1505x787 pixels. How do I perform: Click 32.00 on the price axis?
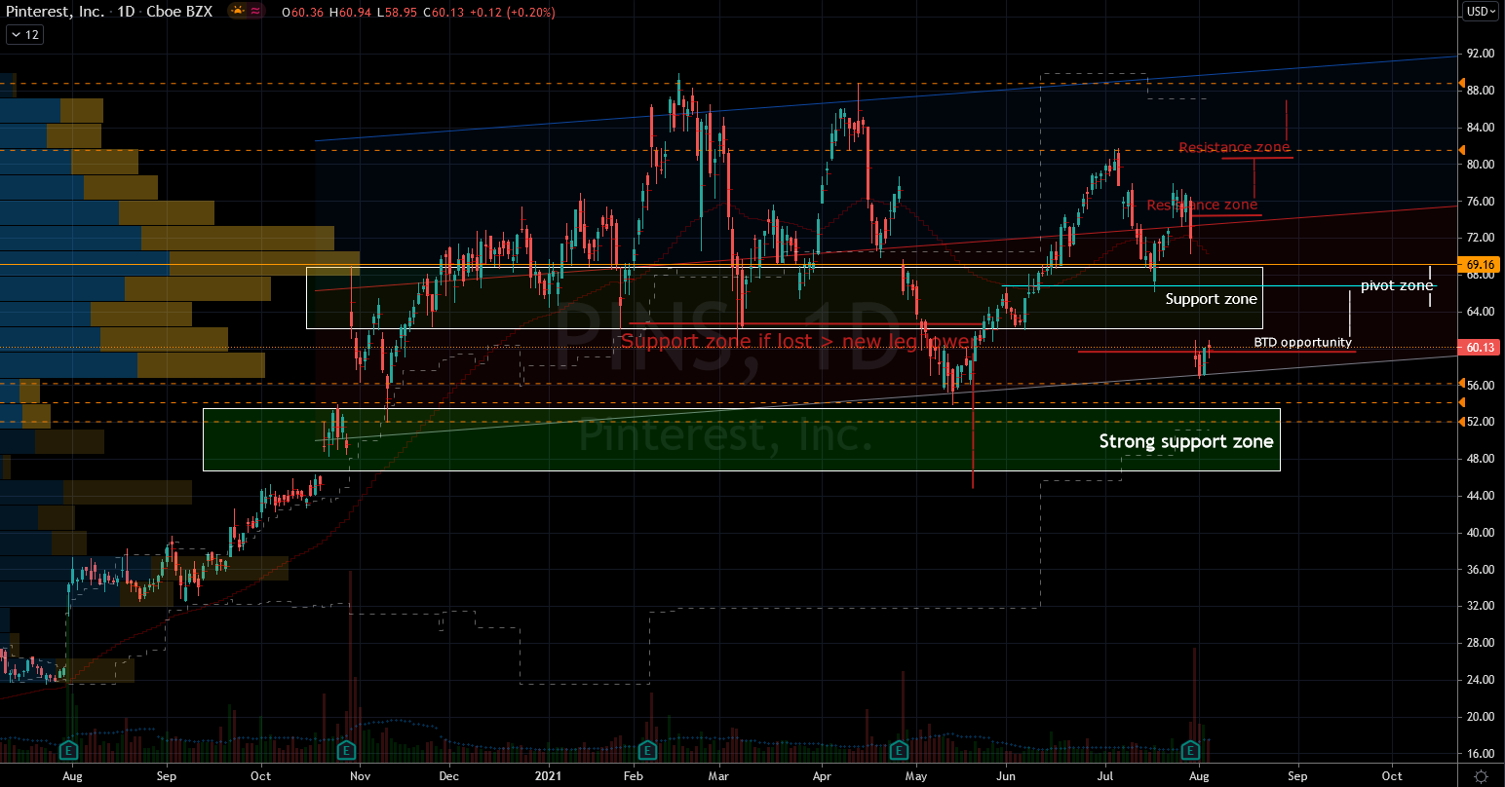(x=1482, y=606)
